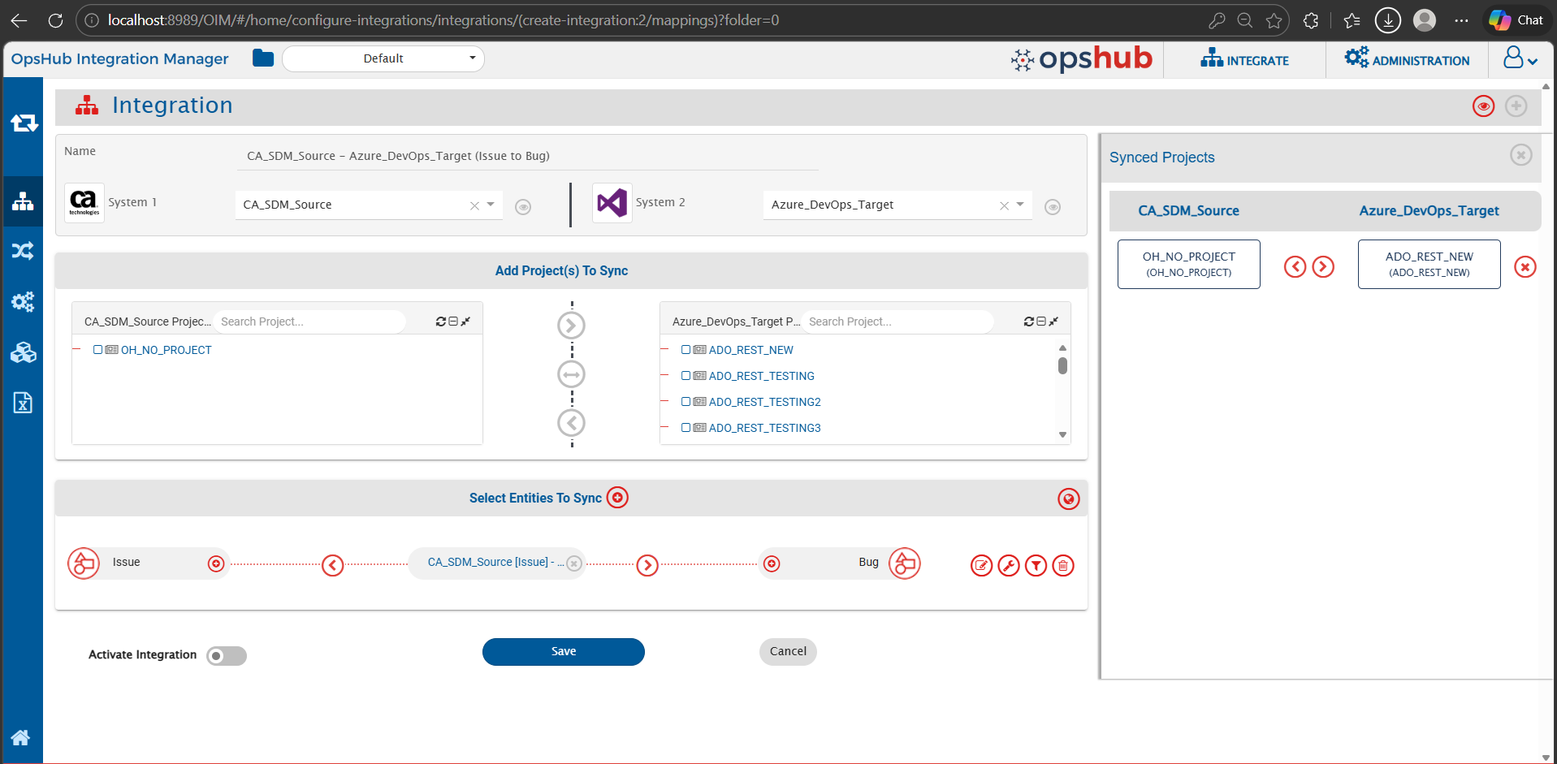
Task: Remove the OH_NO_PROJECT synced project pair
Action: point(1525,266)
